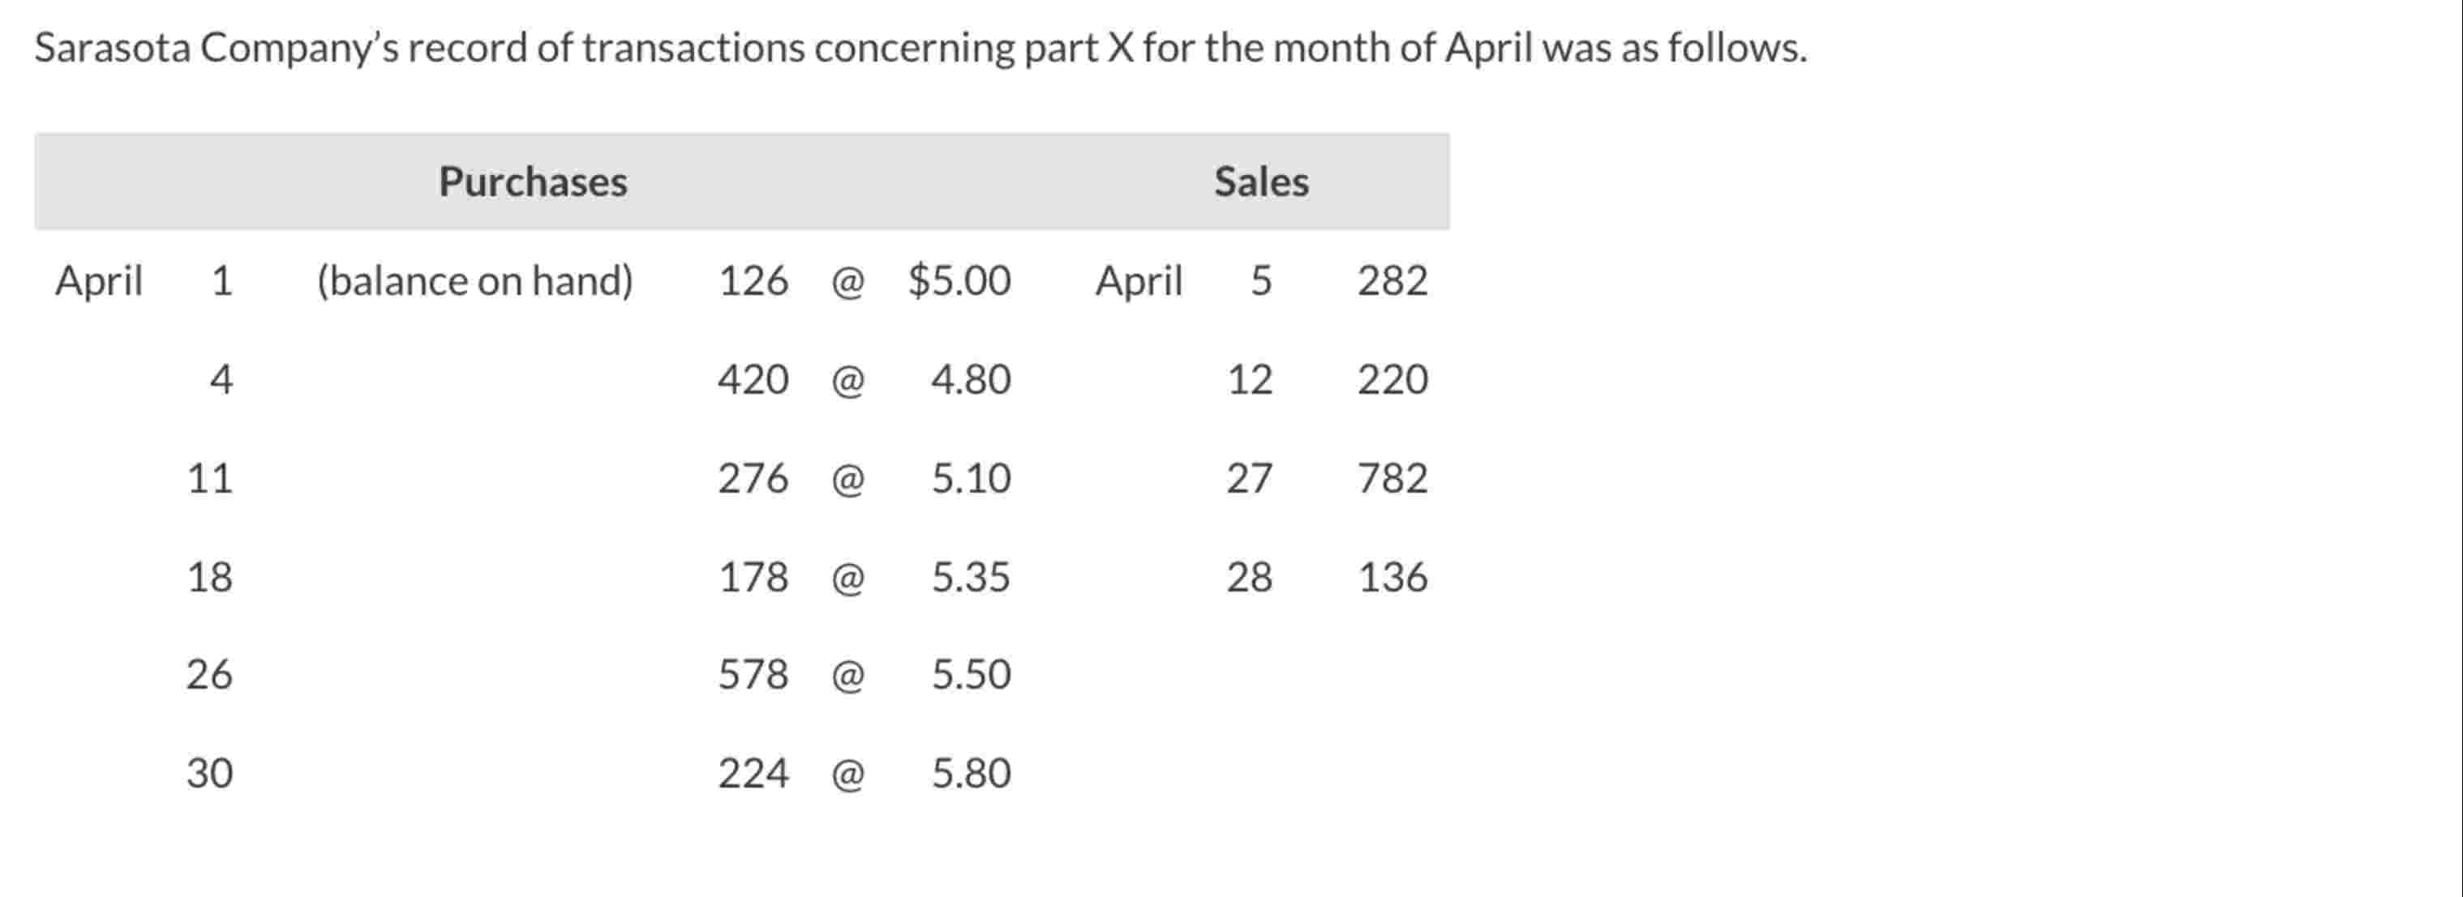Click the 178 purchase quantity
Viewport: 2463px width, 897px height.
(753, 577)
